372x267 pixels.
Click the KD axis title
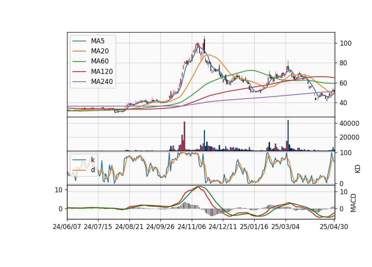click(358, 169)
